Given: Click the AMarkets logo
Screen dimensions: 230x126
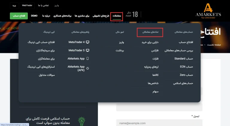Looking at the screenshot, I should (x=208, y=11).
